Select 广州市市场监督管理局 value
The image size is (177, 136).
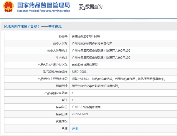pyautogui.click(x=86, y=107)
